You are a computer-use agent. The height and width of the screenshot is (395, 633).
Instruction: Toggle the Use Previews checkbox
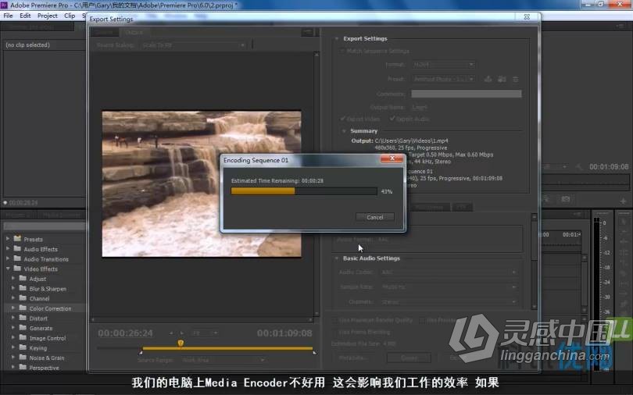pos(422,320)
